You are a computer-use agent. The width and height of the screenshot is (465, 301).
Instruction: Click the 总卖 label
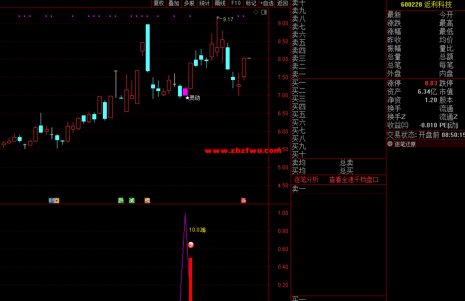346,163
